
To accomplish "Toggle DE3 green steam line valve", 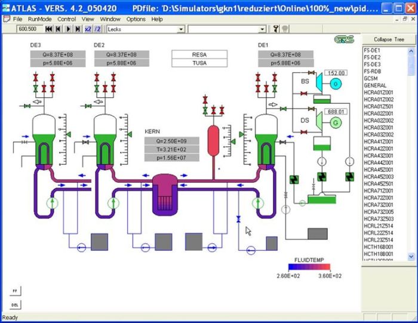I will [x=27, y=106].
